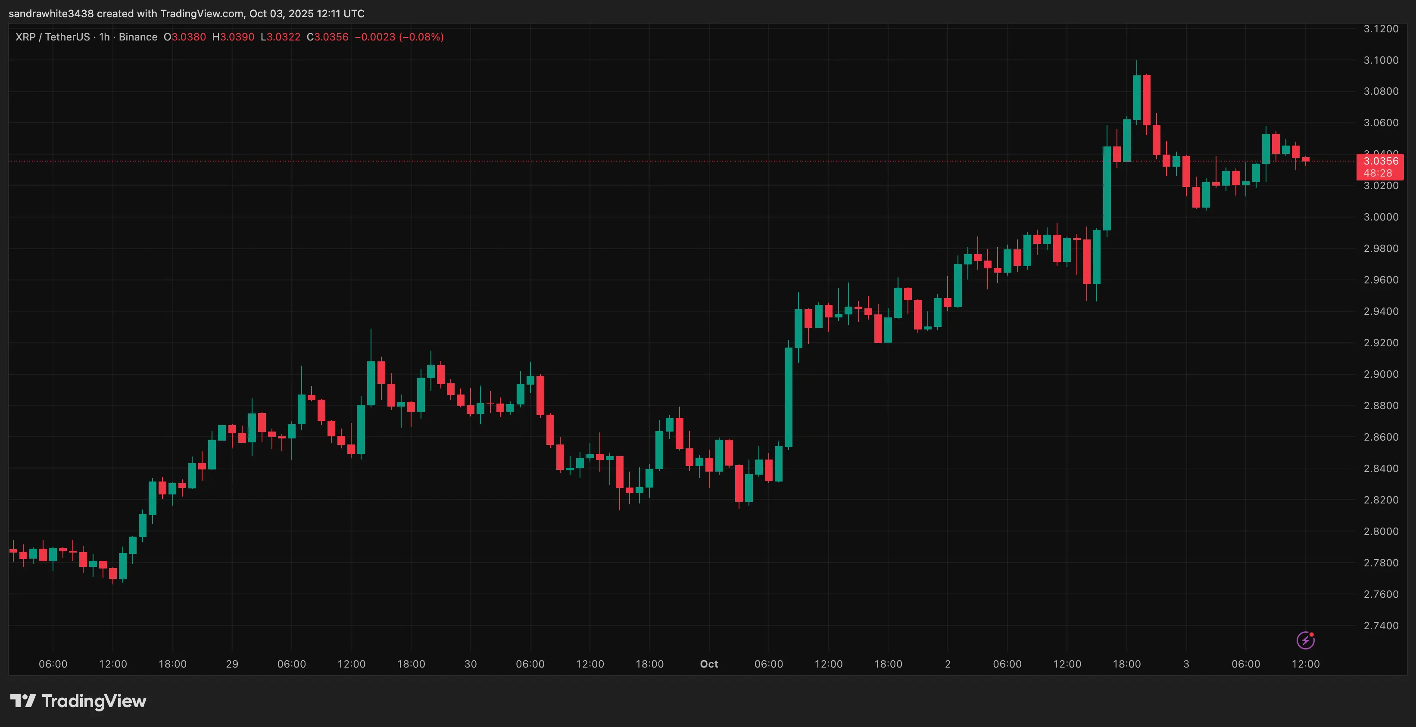Click the TradingView wordmark text
This screenshot has height=727, width=1416.
(x=94, y=701)
